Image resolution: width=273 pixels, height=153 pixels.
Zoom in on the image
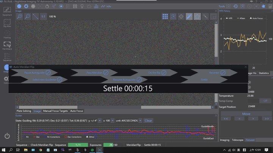click(19, 17)
